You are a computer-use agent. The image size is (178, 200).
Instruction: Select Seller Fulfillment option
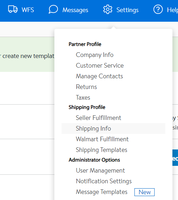pyautogui.click(x=98, y=118)
